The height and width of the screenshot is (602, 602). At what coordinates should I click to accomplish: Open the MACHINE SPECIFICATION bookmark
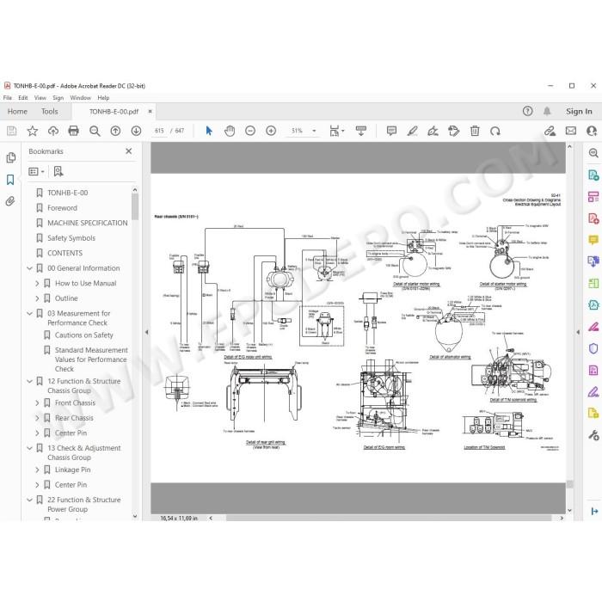tap(88, 223)
